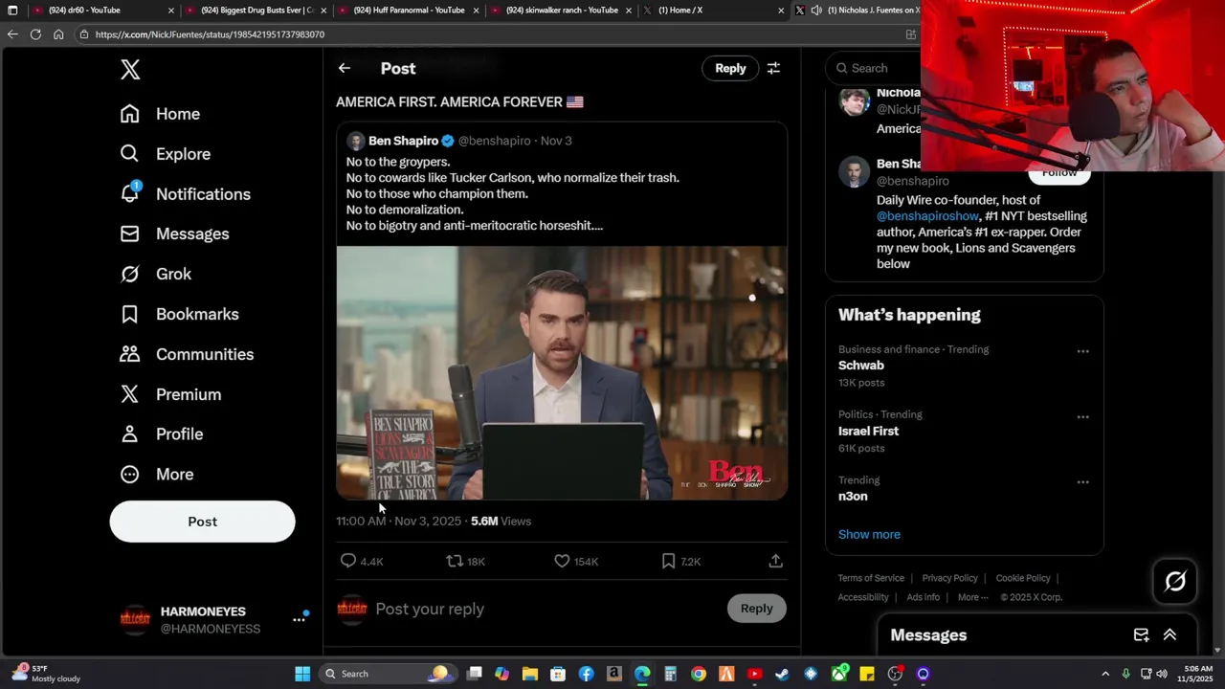Click the taskbar Search box
The height and width of the screenshot is (689, 1225).
(387, 674)
